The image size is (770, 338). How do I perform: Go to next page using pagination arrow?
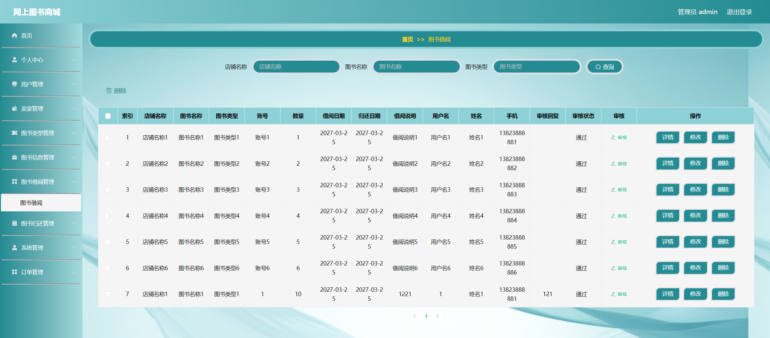(437, 316)
